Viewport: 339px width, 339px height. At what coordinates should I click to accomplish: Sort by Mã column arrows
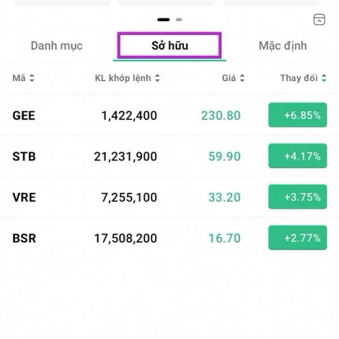32,79
